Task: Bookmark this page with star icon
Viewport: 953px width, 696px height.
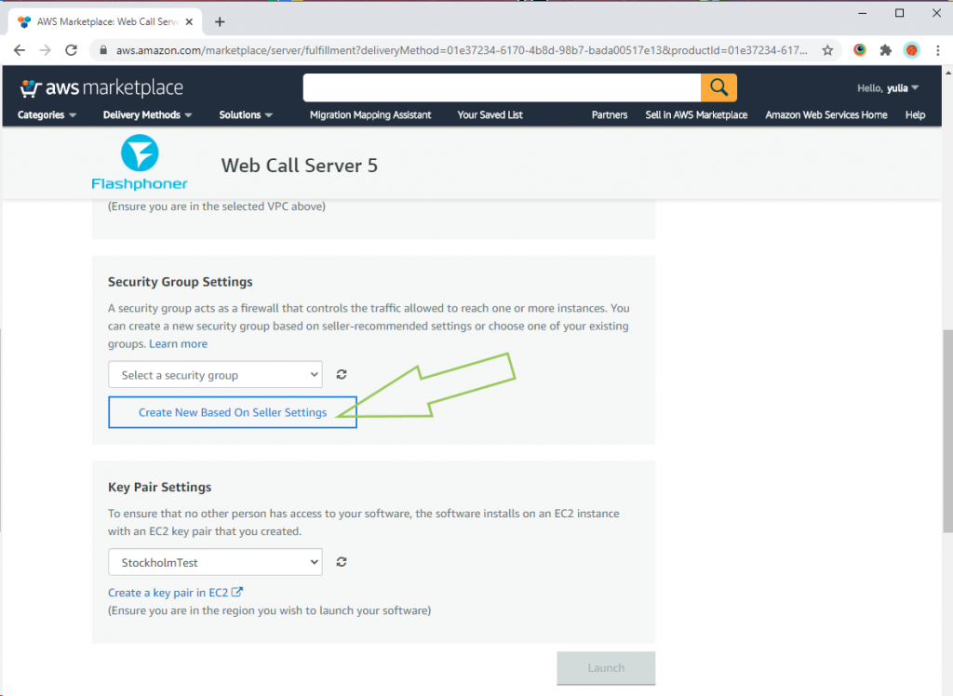Action: pyautogui.click(x=827, y=50)
